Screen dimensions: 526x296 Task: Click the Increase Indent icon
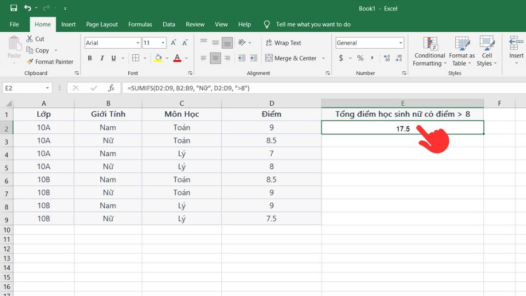click(x=254, y=58)
